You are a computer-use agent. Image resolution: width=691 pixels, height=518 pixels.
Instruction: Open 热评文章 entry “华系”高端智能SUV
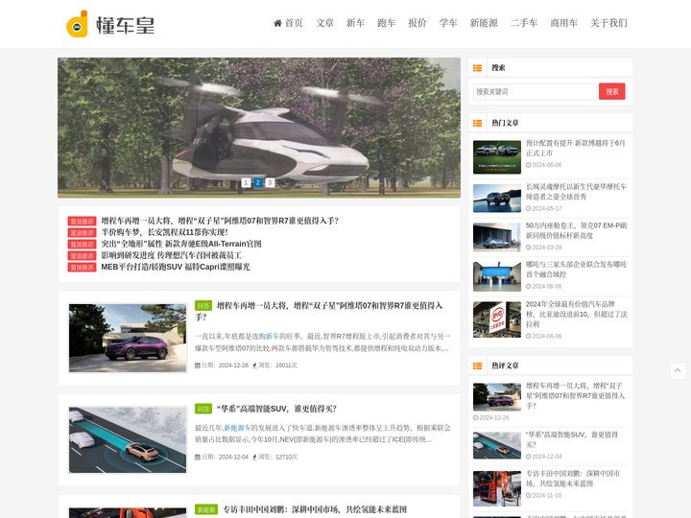(572, 439)
